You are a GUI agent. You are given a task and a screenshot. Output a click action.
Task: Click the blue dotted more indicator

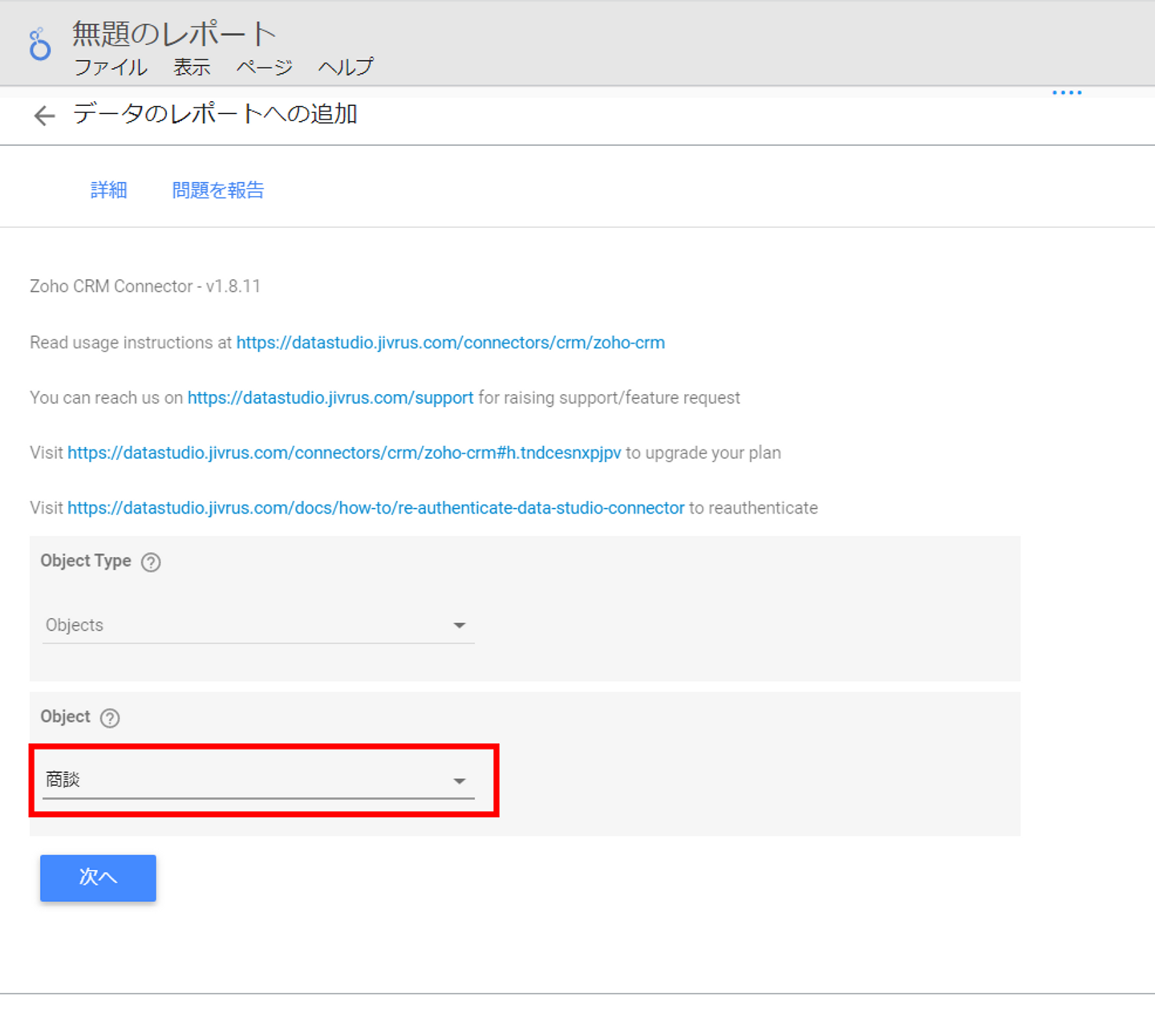[x=1067, y=92]
